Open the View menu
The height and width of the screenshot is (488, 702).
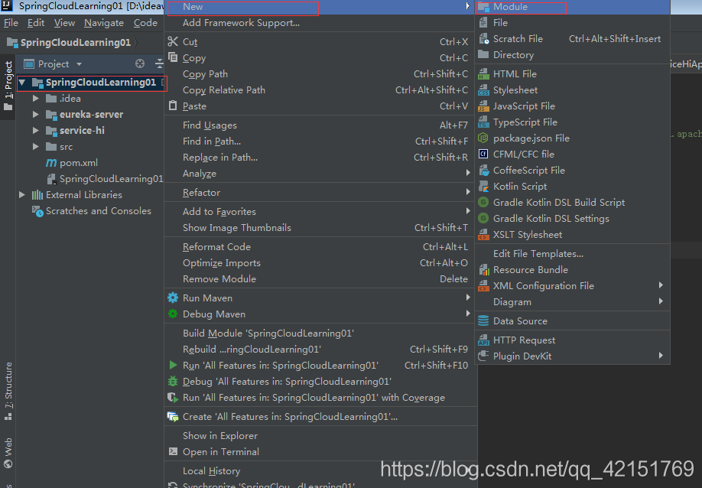(x=64, y=23)
